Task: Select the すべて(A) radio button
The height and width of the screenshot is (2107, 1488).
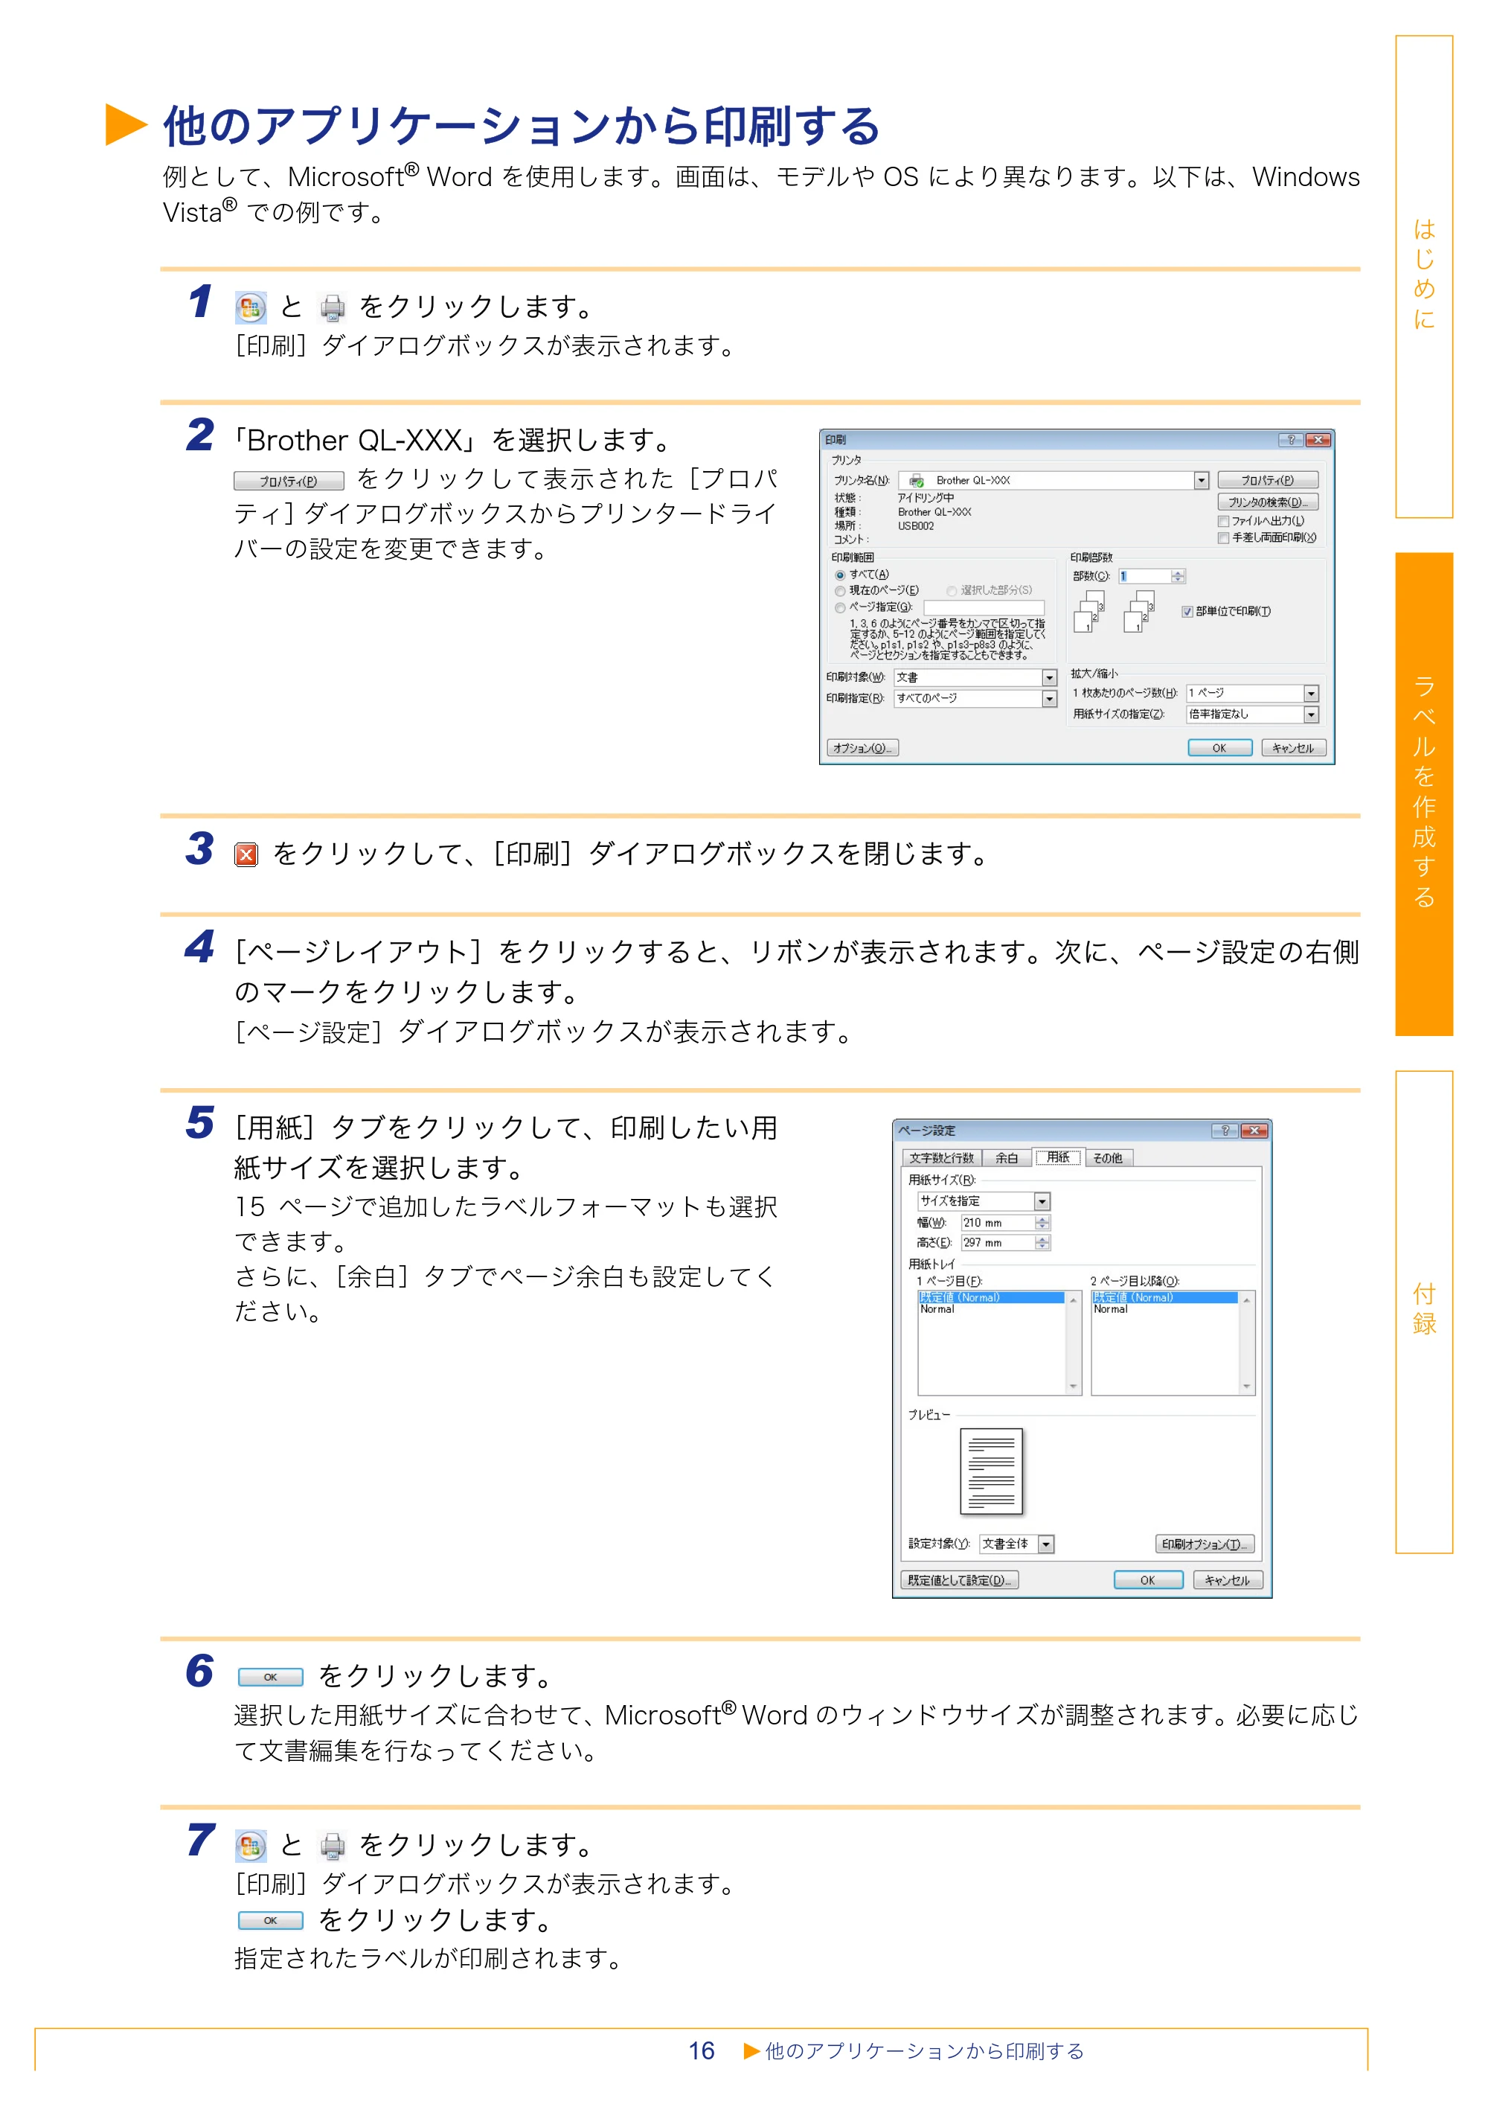Action: 839,575
